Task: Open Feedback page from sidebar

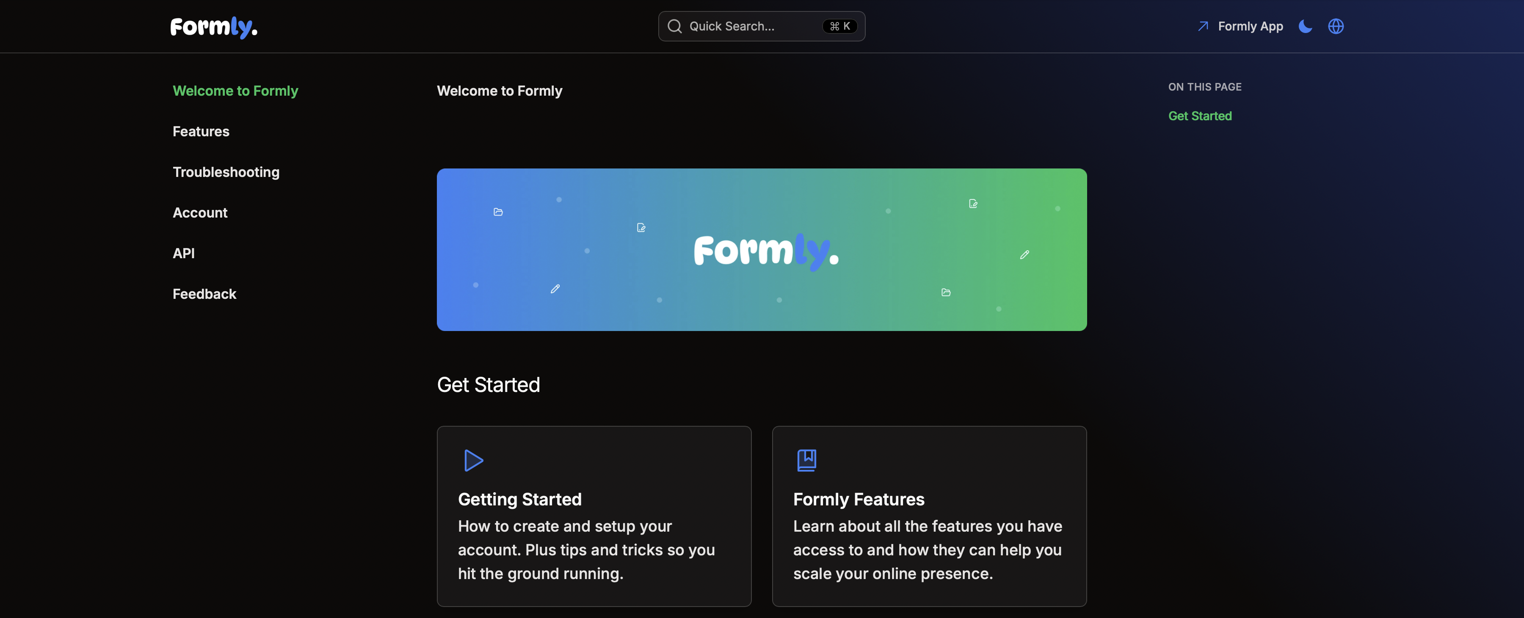Action: click(x=204, y=294)
